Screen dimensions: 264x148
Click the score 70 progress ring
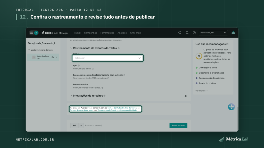click(x=199, y=56)
